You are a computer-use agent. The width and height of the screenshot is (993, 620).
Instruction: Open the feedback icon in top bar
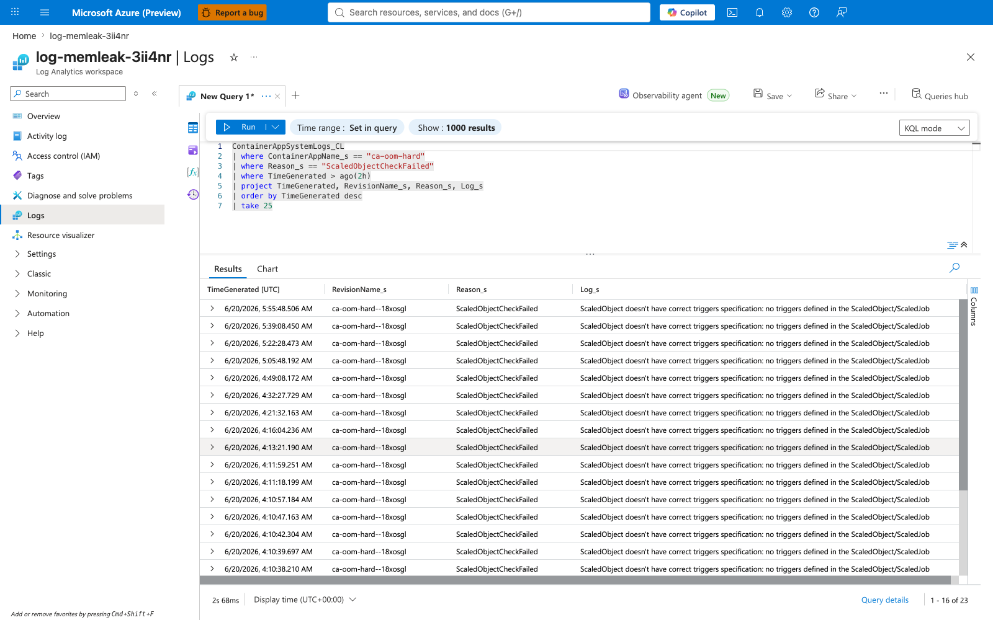point(842,12)
